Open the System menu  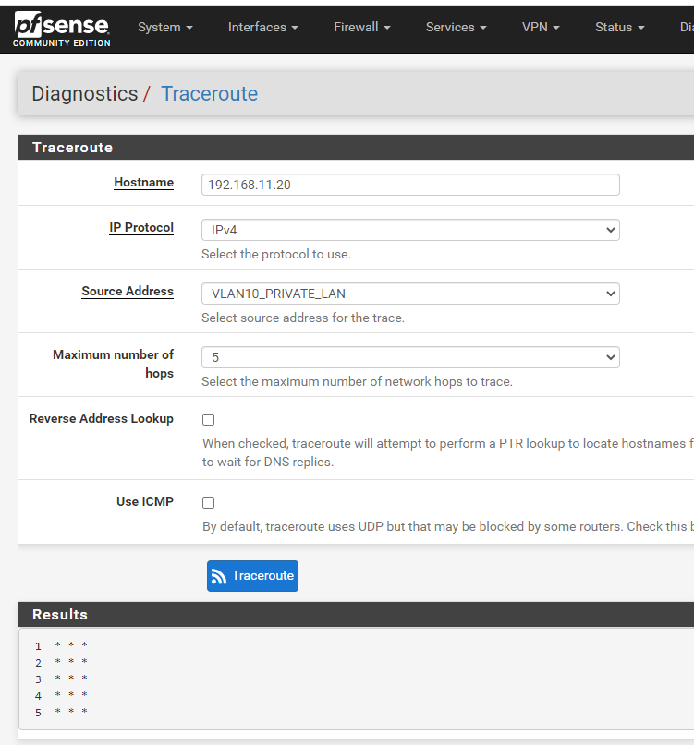pyautogui.click(x=165, y=27)
